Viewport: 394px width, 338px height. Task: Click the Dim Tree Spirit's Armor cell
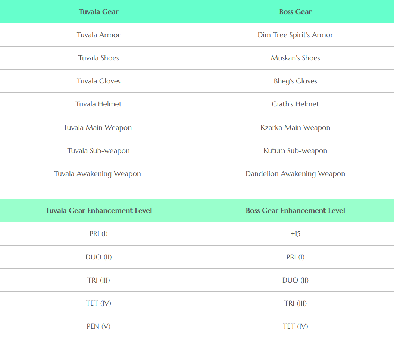[x=295, y=35]
